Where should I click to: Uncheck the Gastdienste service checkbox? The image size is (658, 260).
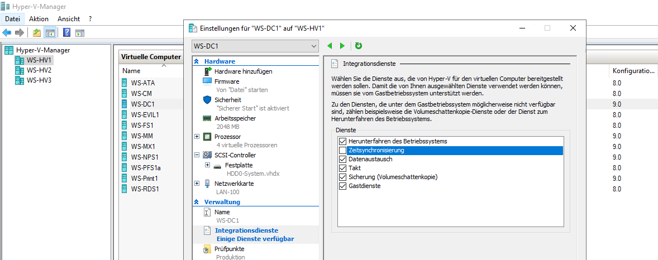[x=342, y=186]
